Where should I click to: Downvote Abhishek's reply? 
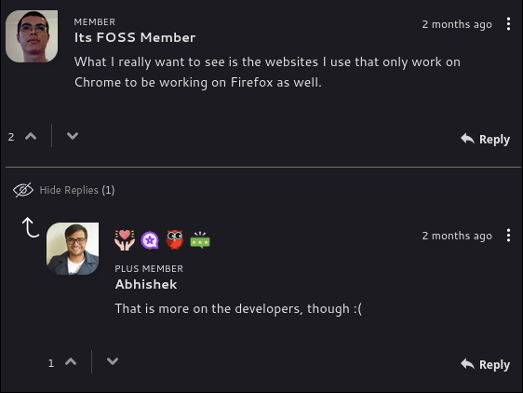pyautogui.click(x=113, y=361)
